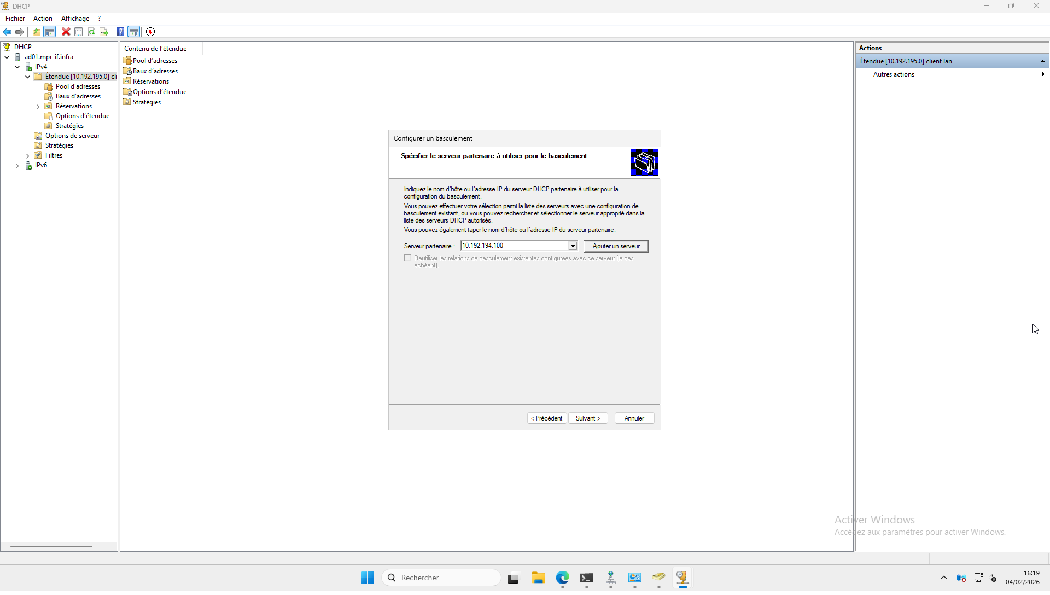This screenshot has height=595, width=1050.
Task: Expand the IPv6 node in tree
Action: pos(17,166)
